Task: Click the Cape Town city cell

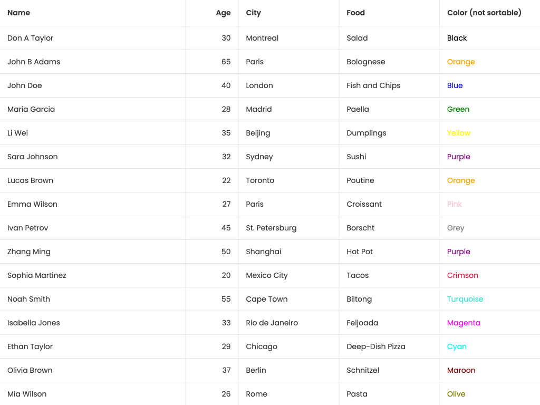Action: (x=267, y=299)
